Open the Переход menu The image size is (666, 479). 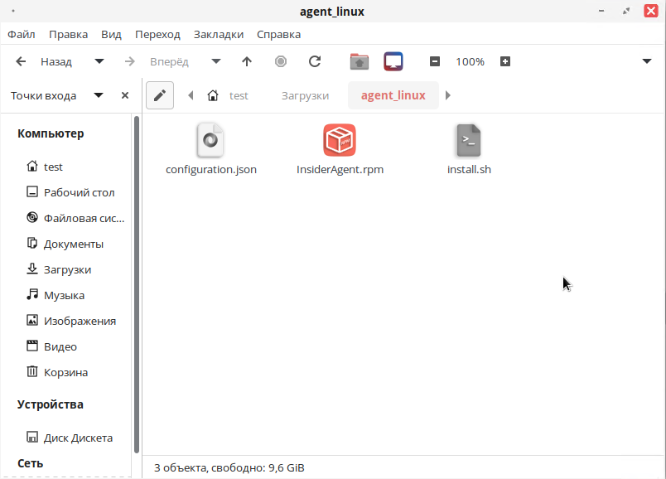[x=157, y=34]
